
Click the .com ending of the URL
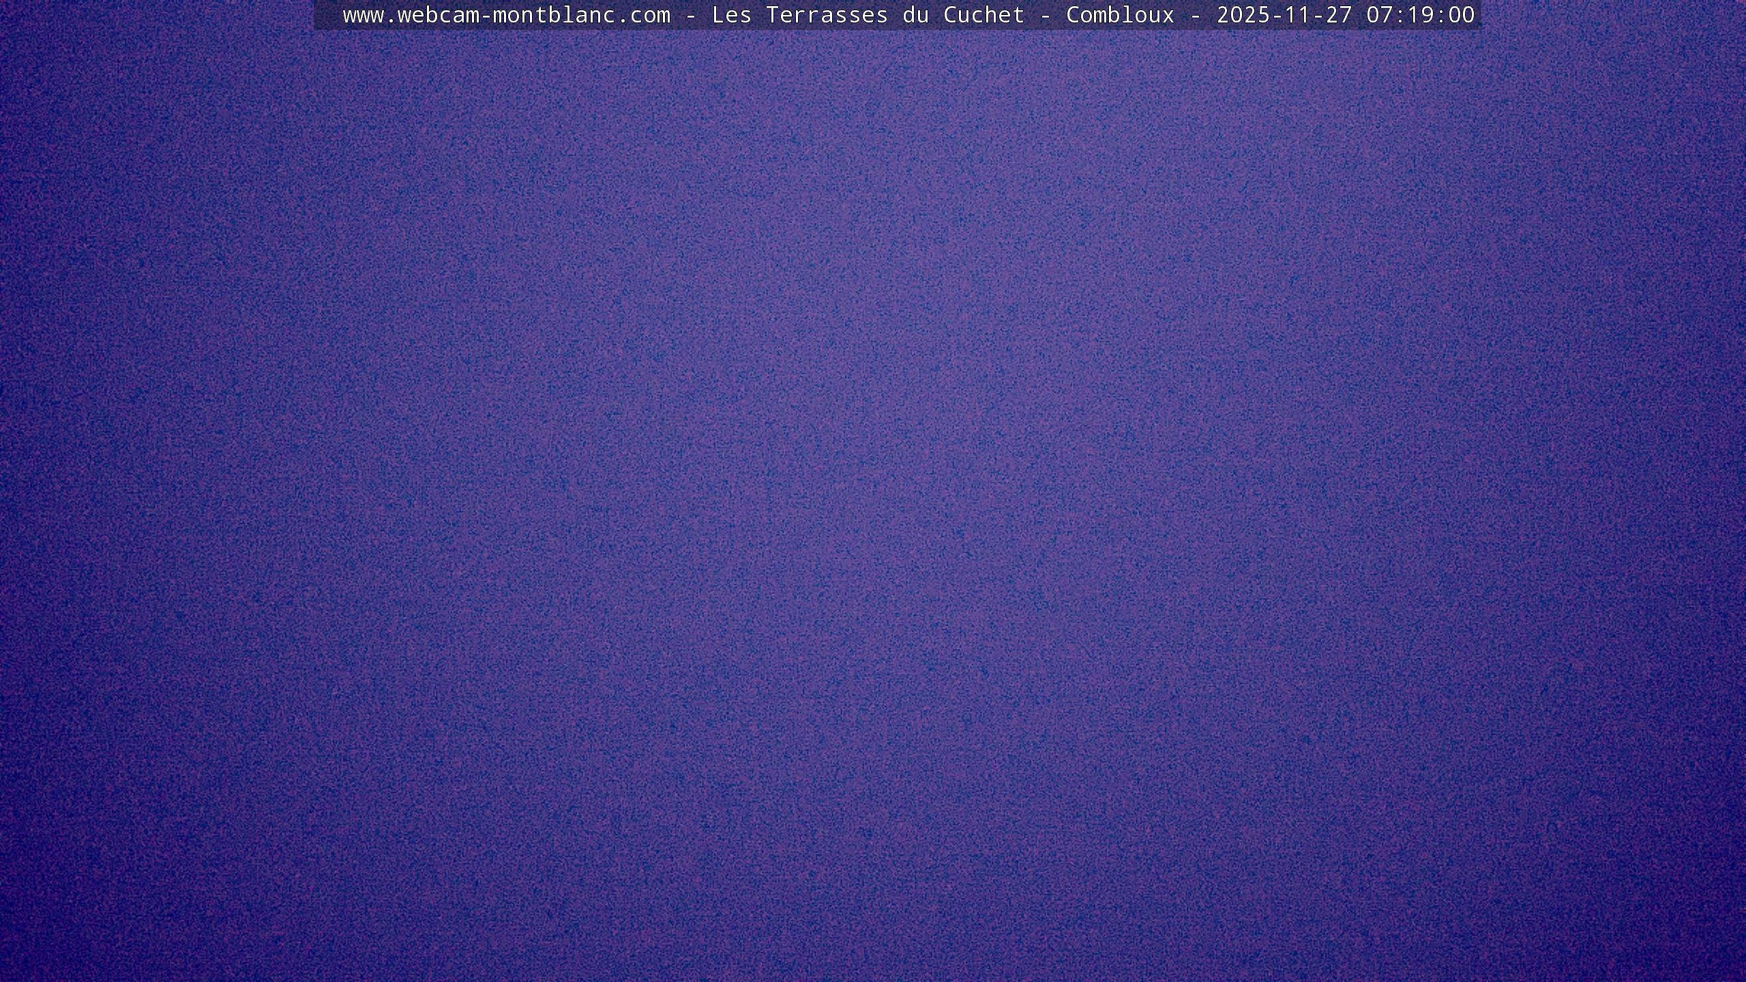[642, 15]
